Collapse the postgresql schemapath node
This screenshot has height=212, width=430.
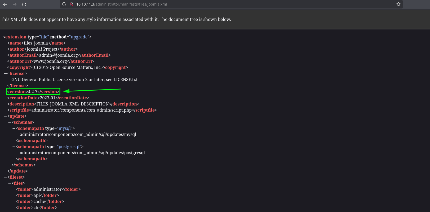click(x=14, y=147)
